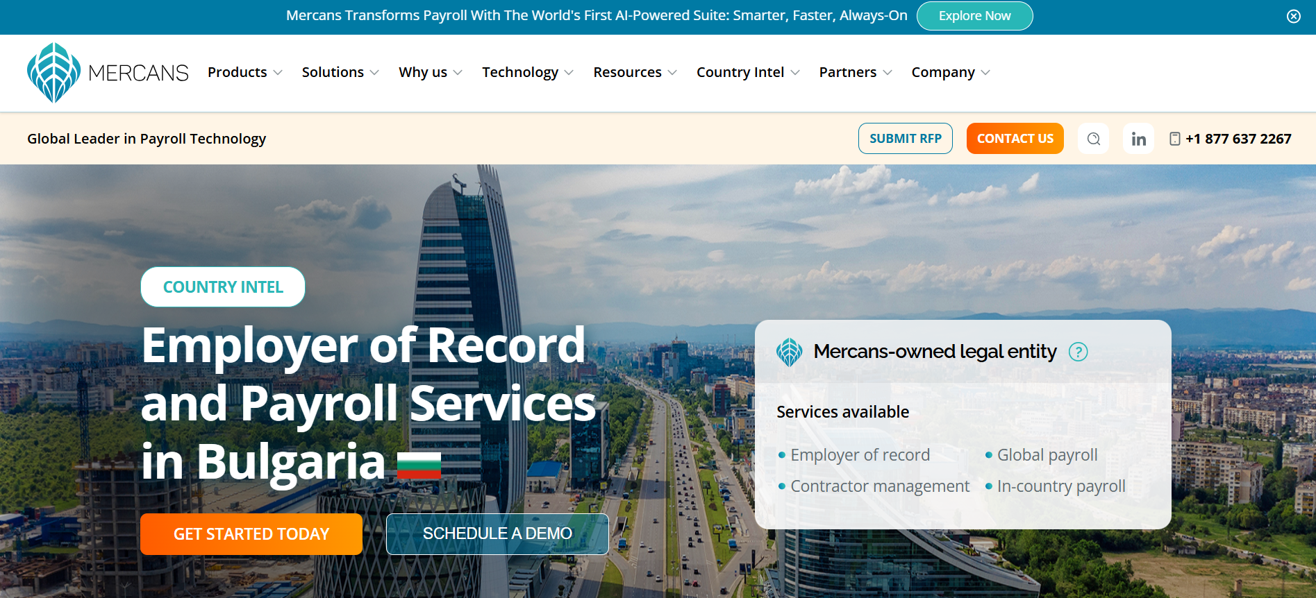The height and width of the screenshot is (598, 1316).
Task: Click SCHEDULE A DEMO button
Action: (497, 534)
